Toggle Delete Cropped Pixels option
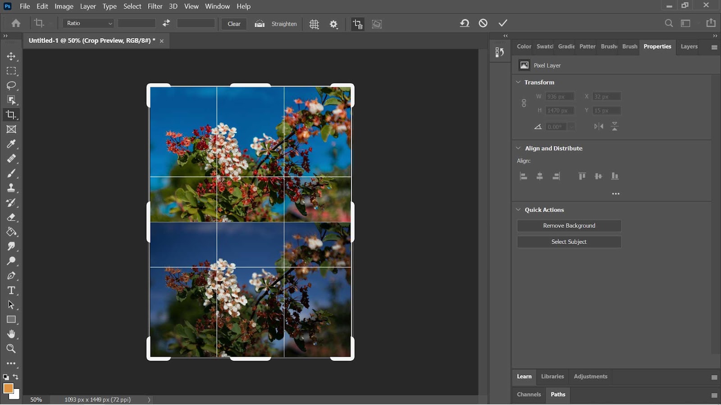Viewport: 721px width, 405px height. [357, 24]
